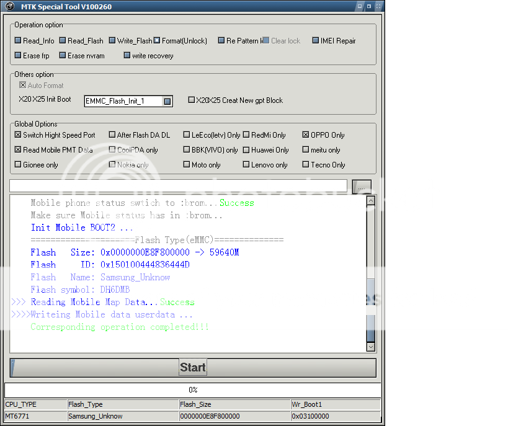The width and height of the screenshot is (508, 426).
Task: Select the IMEI Repair operation
Action: 316,41
